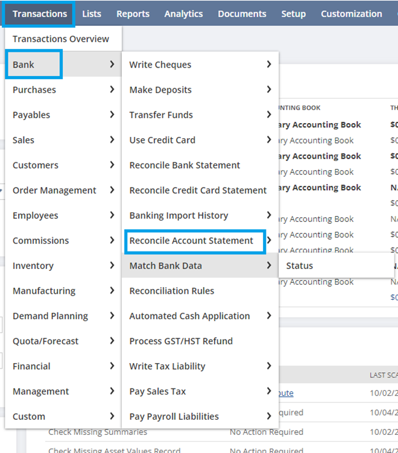Expand the Pay Sales Tax arrow
The image size is (398, 453).
pyautogui.click(x=269, y=391)
